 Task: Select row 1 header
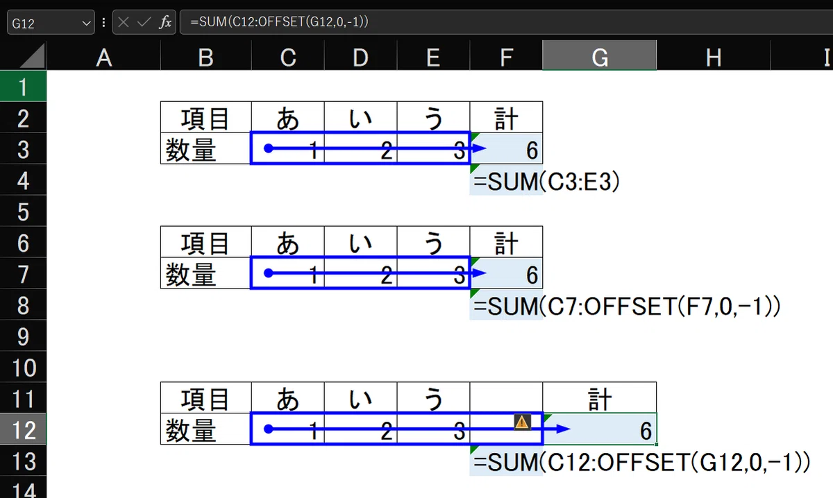[x=24, y=86]
